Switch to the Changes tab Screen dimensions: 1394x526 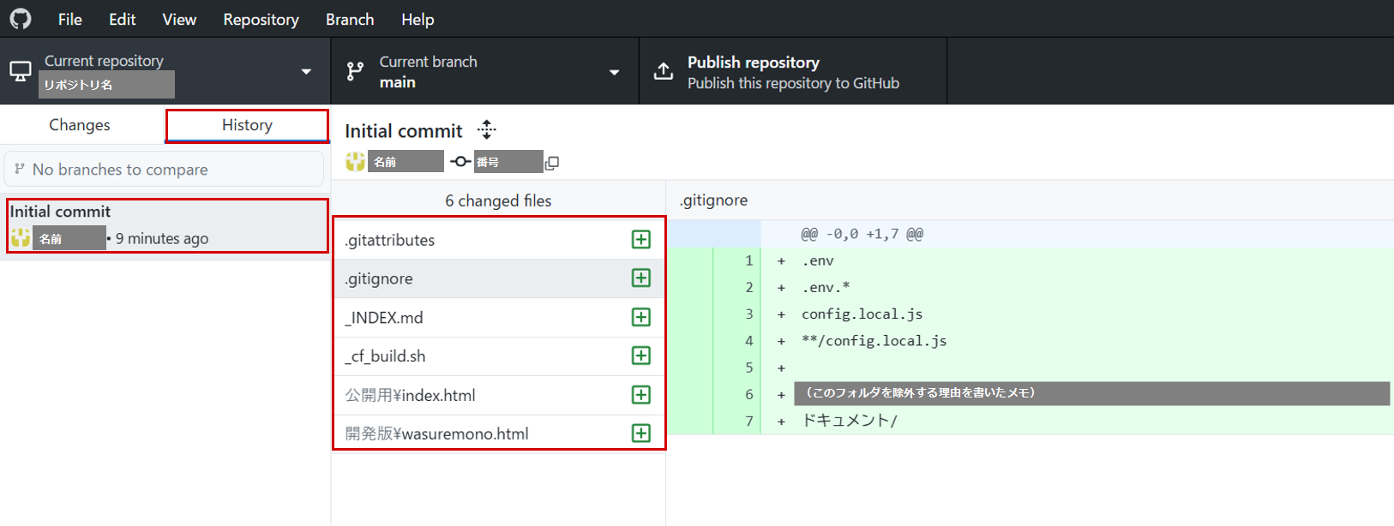(x=80, y=125)
